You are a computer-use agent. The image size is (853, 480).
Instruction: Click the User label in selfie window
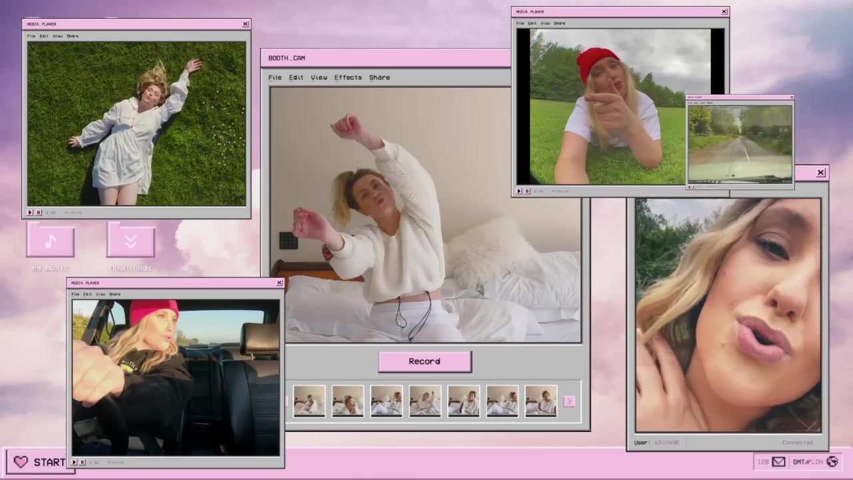coord(642,443)
